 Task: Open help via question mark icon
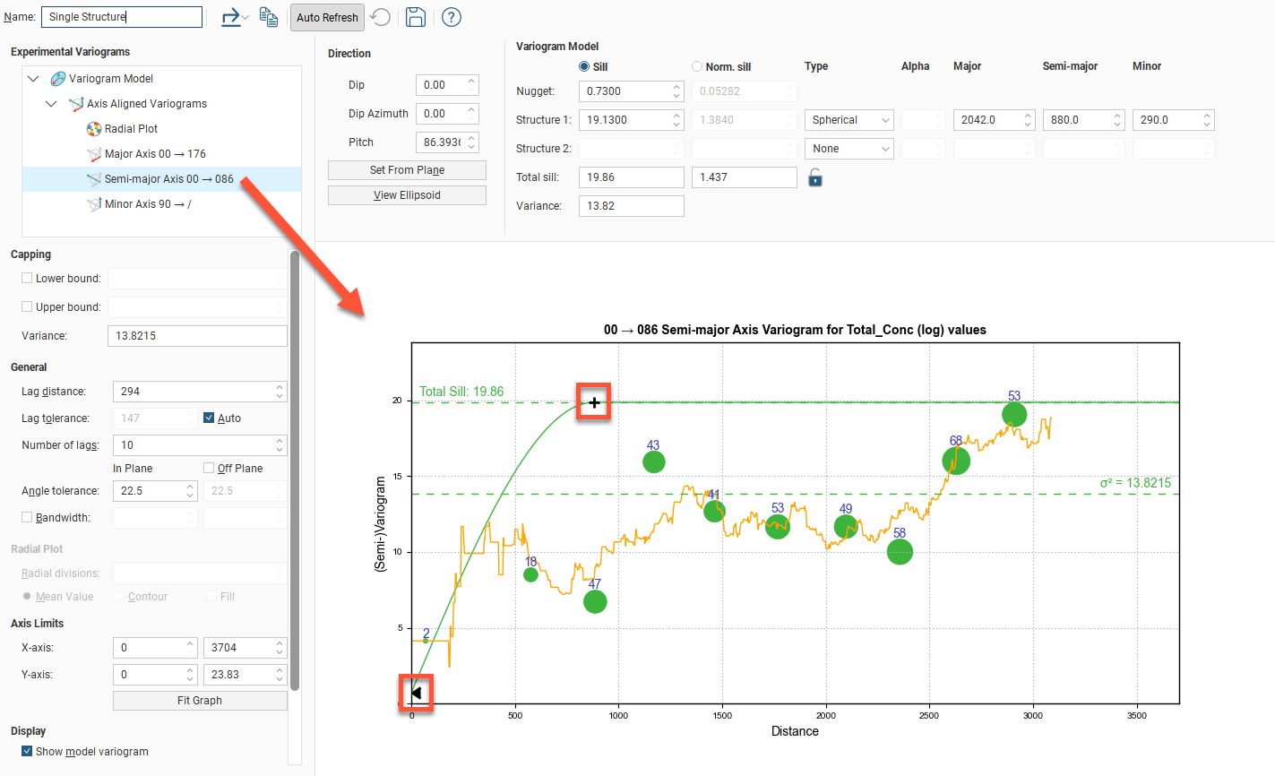452,17
